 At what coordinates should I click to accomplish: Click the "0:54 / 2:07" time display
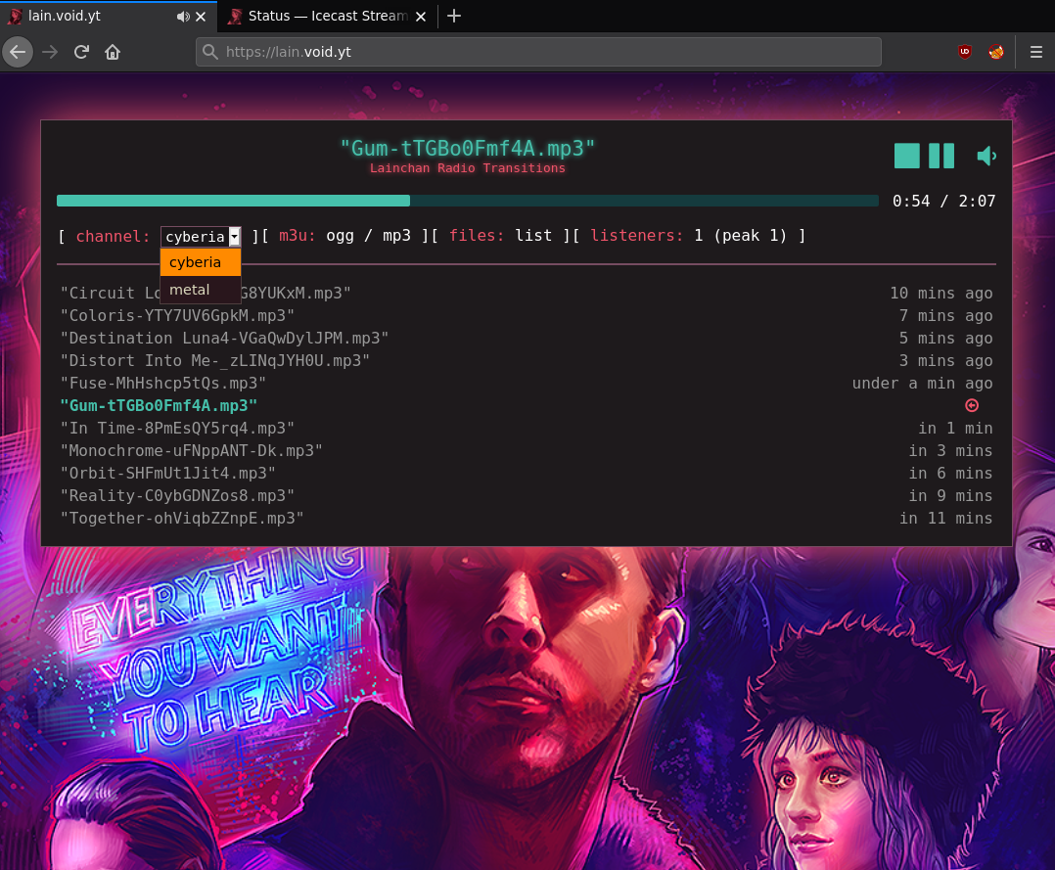[x=944, y=201]
